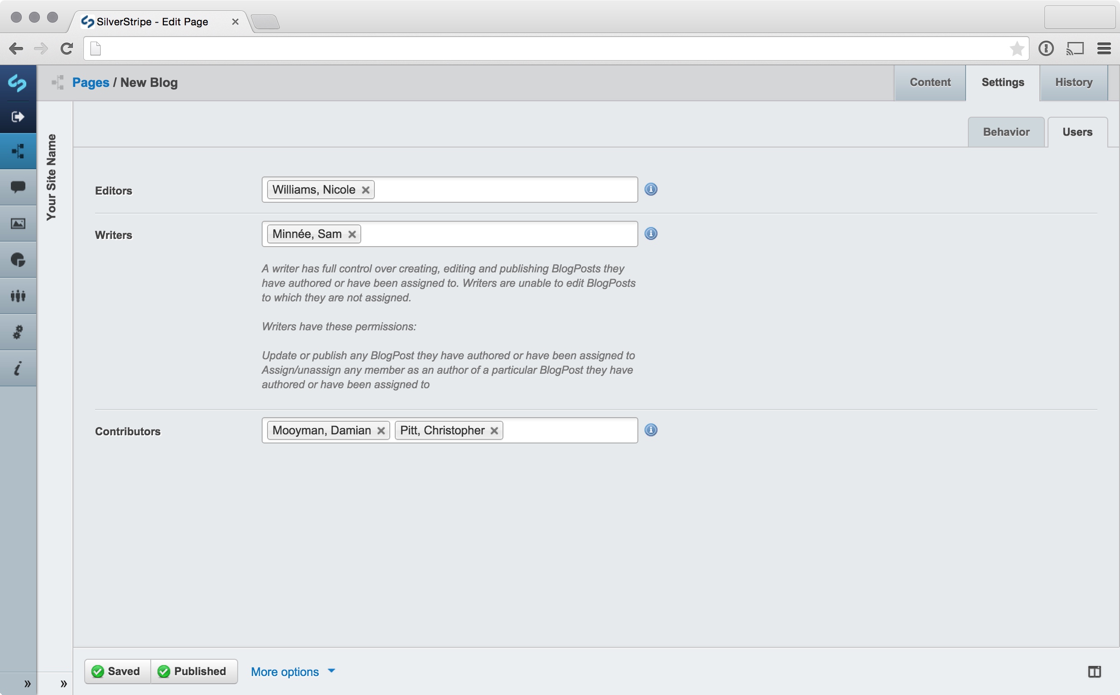Remove Williams, Nicole from Editors

tap(365, 190)
